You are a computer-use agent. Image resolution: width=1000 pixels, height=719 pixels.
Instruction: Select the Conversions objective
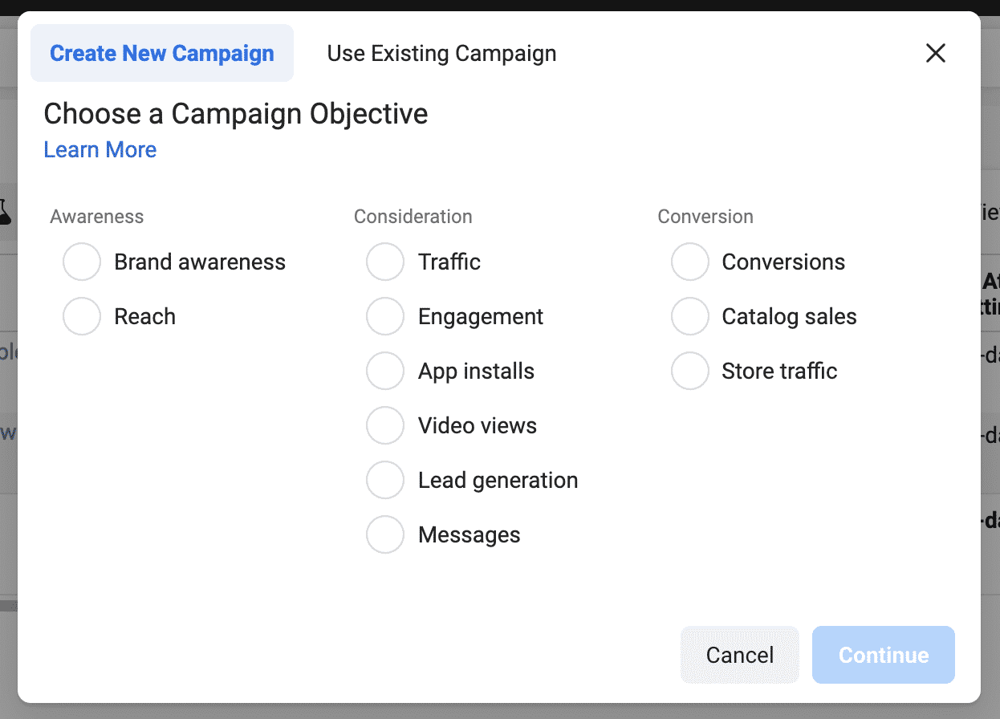(690, 262)
